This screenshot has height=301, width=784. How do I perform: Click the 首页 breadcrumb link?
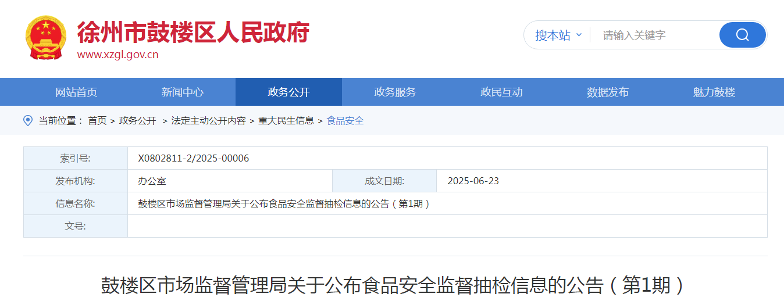coord(97,121)
